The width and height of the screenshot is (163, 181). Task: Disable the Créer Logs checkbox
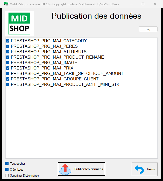tap(7, 170)
